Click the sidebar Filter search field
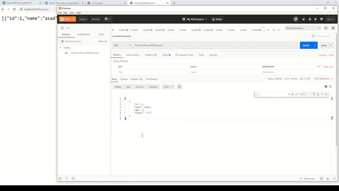 (x=84, y=28)
